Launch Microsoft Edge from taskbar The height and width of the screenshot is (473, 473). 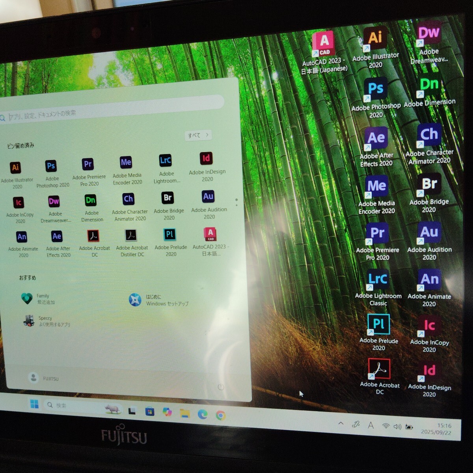click(x=203, y=414)
